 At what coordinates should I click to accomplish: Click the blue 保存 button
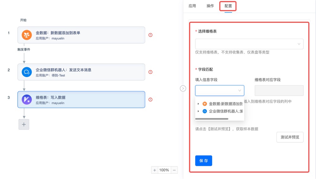(x=204, y=161)
